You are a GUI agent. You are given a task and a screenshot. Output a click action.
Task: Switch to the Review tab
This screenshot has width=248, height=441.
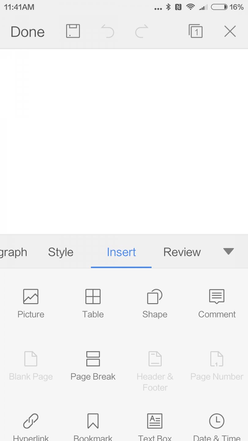(x=182, y=252)
